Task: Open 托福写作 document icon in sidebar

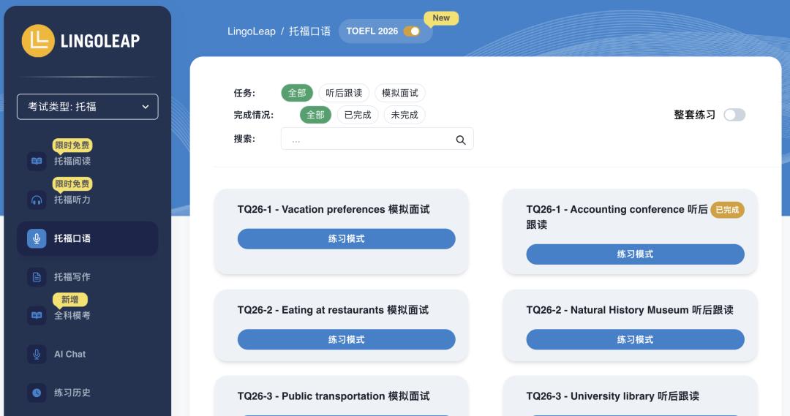Action: pyautogui.click(x=37, y=277)
